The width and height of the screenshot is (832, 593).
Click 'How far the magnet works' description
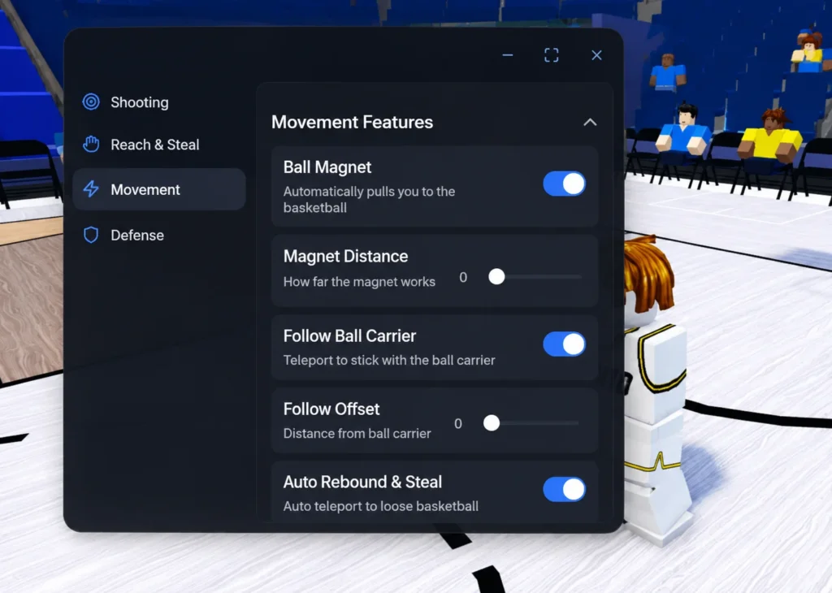tap(359, 282)
